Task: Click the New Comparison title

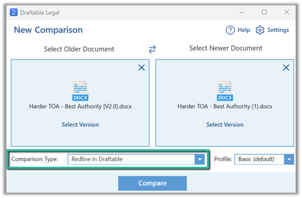Action: 48,30
